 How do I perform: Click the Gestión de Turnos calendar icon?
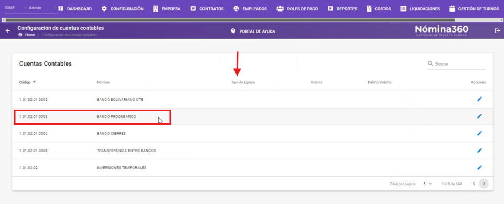452,9
